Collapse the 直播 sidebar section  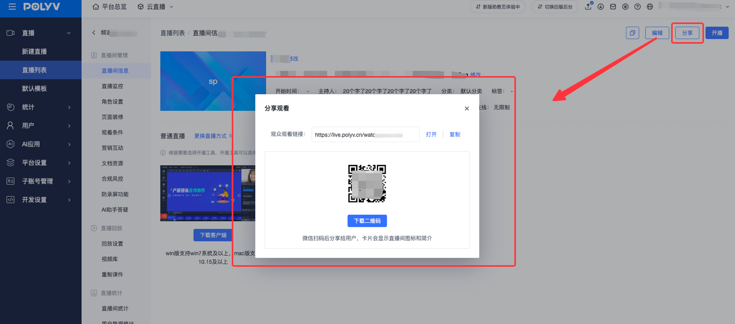[x=69, y=33]
